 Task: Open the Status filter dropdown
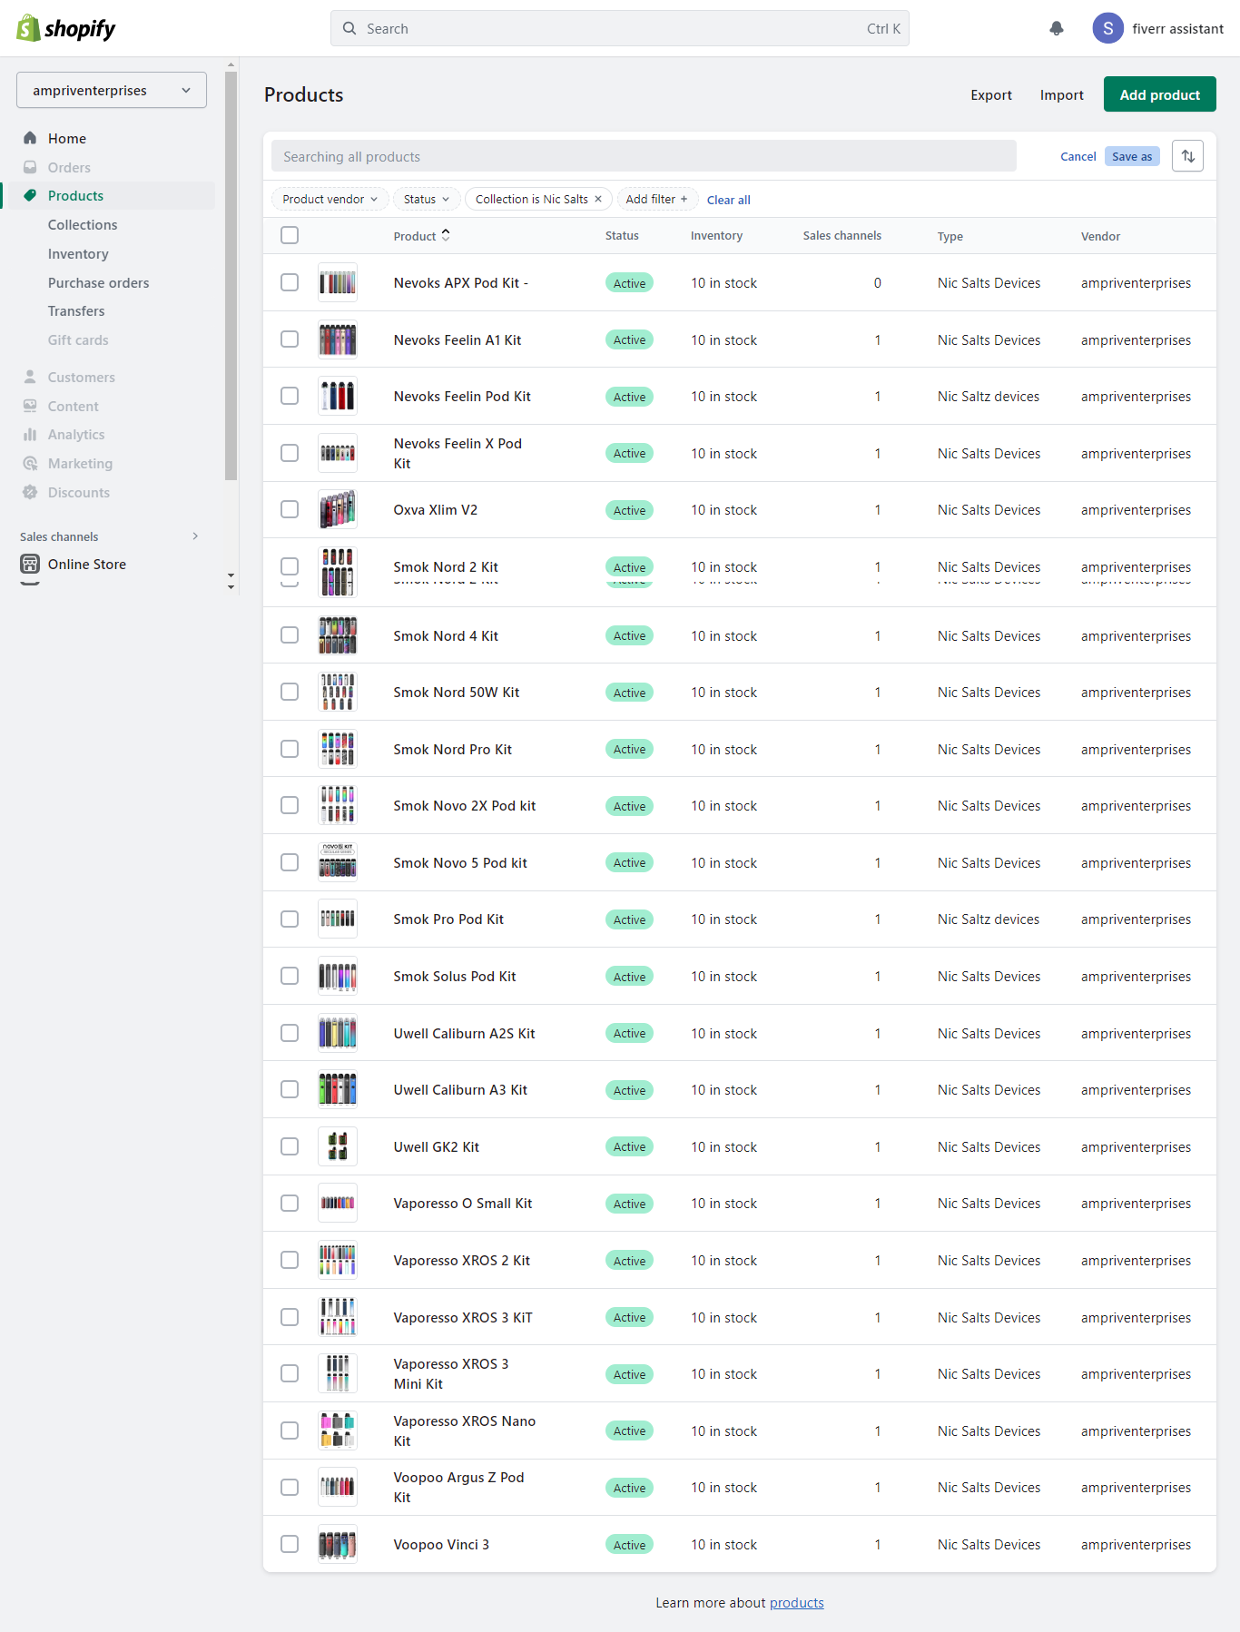[x=426, y=199]
